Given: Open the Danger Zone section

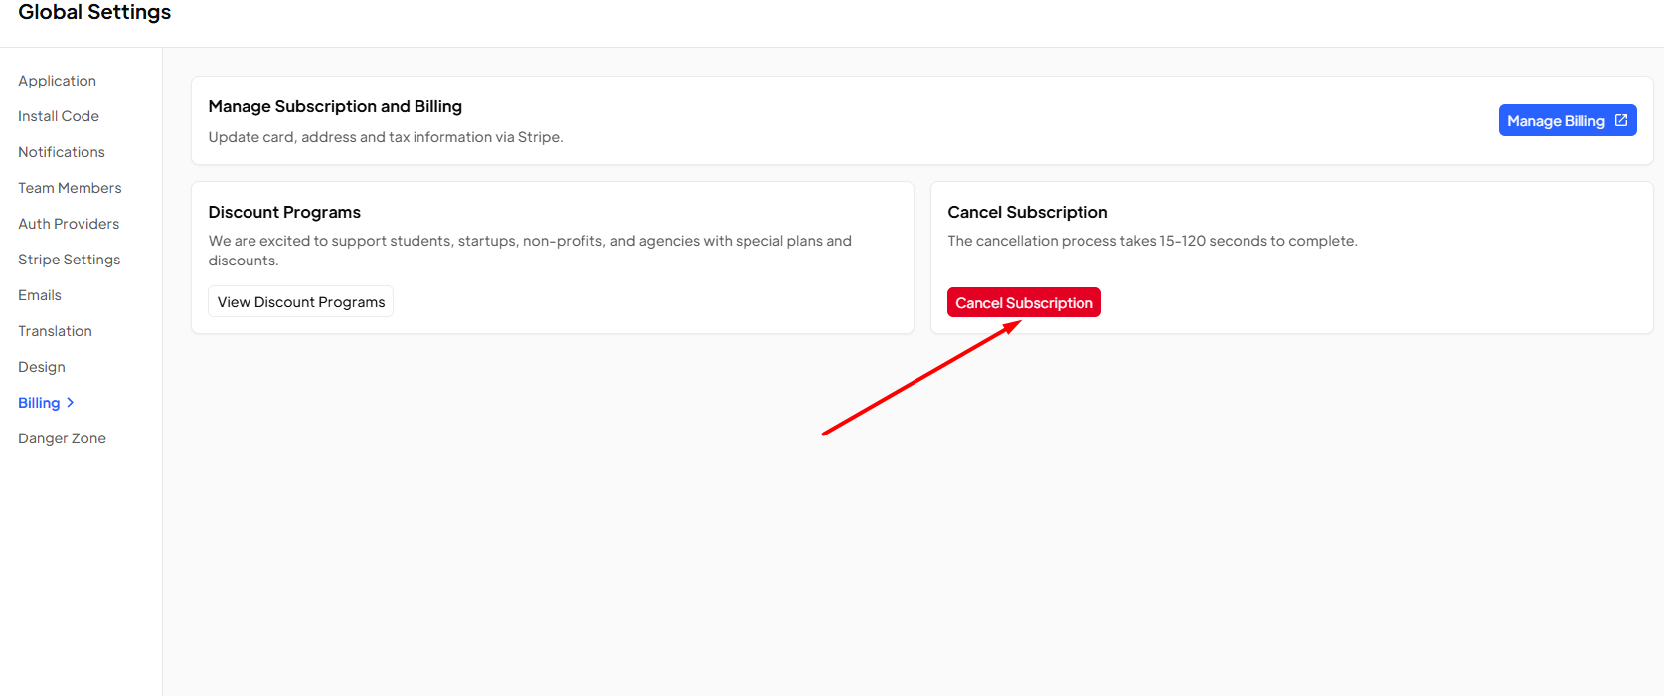Looking at the screenshot, I should pos(62,438).
